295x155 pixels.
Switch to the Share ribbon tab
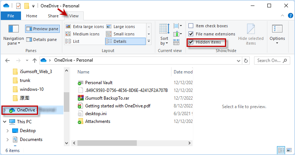53,16
